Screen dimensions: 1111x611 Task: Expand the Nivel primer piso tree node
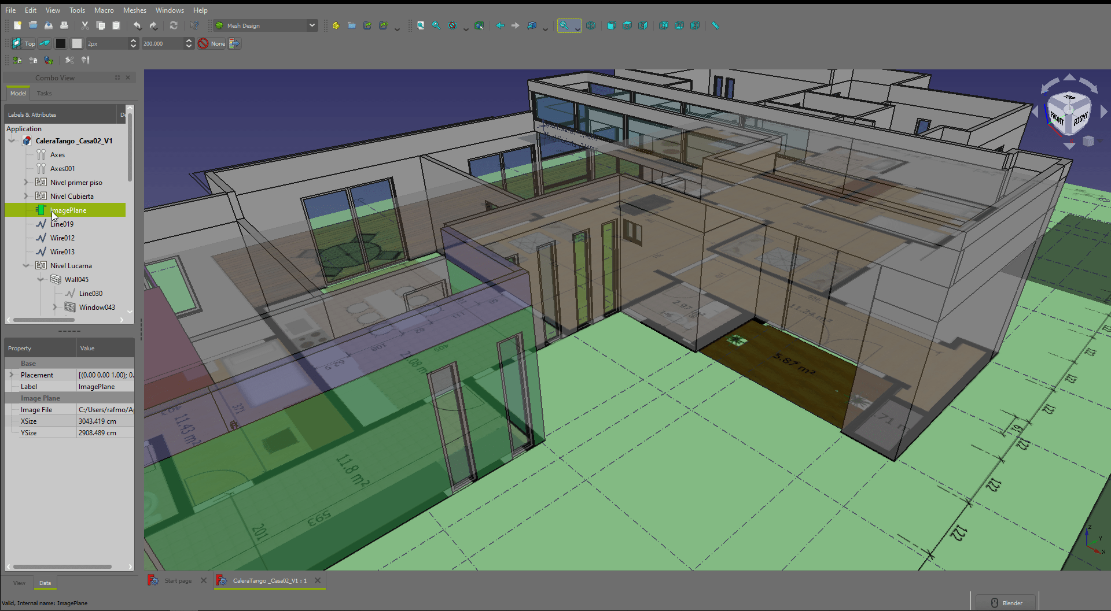(25, 182)
